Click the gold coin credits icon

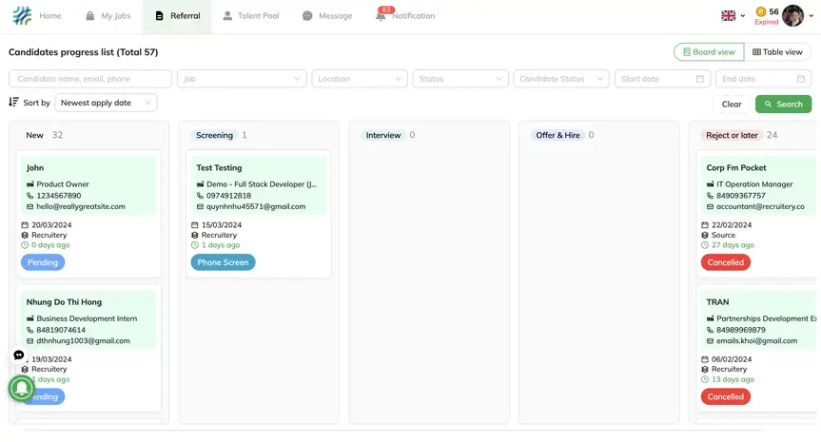click(x=761, y=11)
